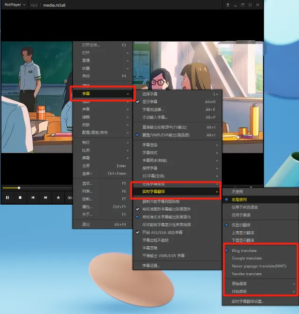Open 字幕设置... at the submenu bottom

point(152,266)
